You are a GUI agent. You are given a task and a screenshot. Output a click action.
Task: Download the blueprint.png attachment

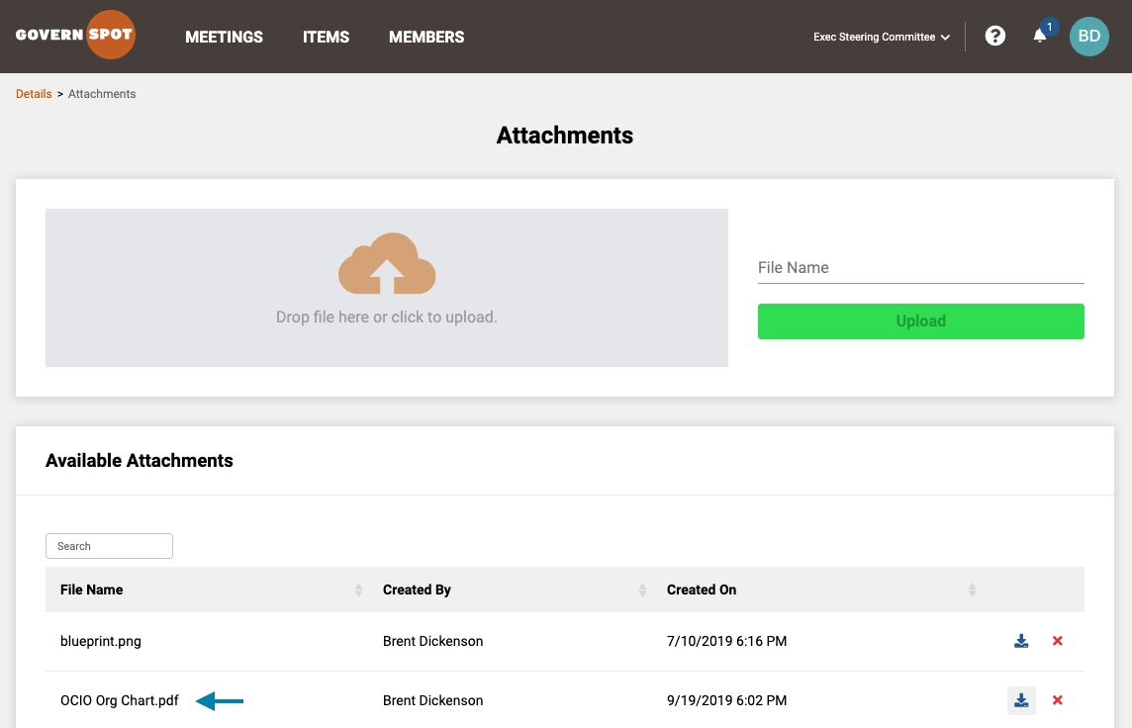1021,641
